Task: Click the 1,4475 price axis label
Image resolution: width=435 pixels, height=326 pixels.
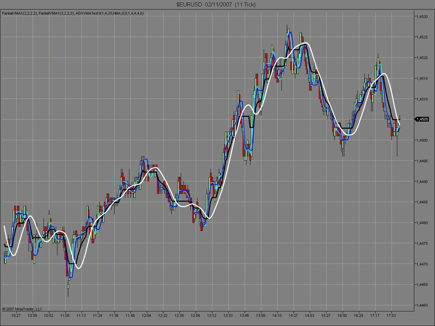Action: point(422,243)
